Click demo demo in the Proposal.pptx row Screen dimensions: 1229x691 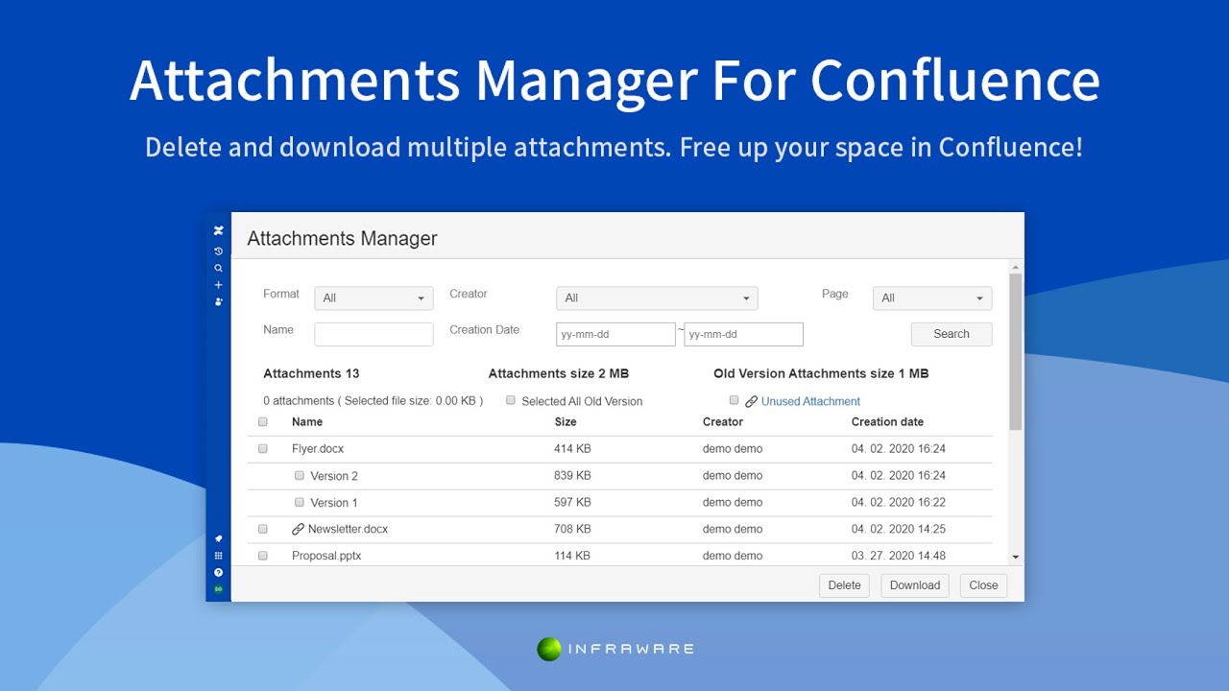[x=733, y=556]
